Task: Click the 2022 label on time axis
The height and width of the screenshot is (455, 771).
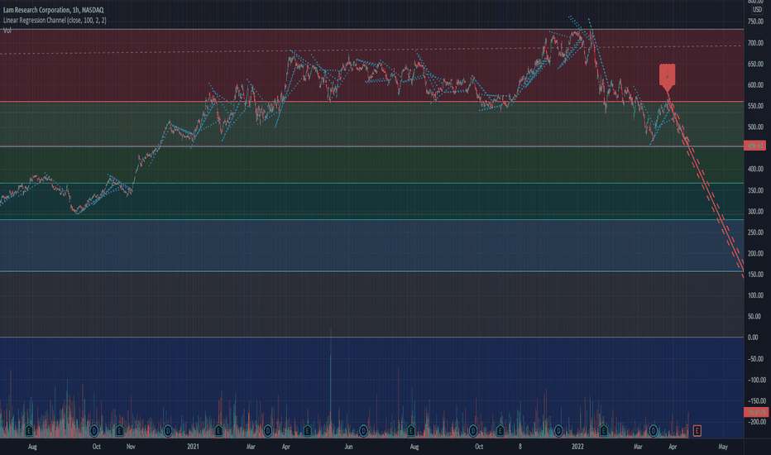Action: (577, 447)
